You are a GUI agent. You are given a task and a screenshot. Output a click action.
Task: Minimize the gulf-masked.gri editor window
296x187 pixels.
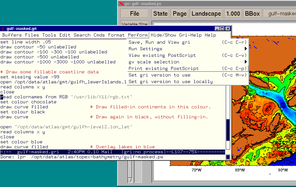tap(218, 29)
